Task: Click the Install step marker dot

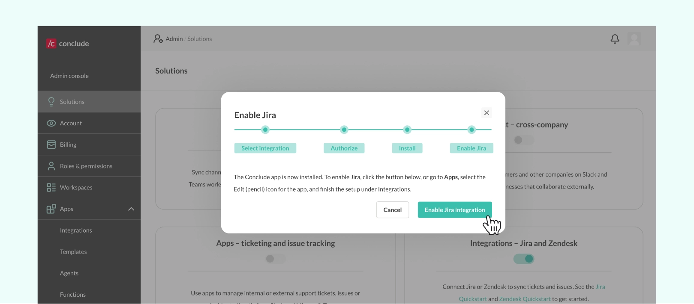Action: click(x=407, y=130)
